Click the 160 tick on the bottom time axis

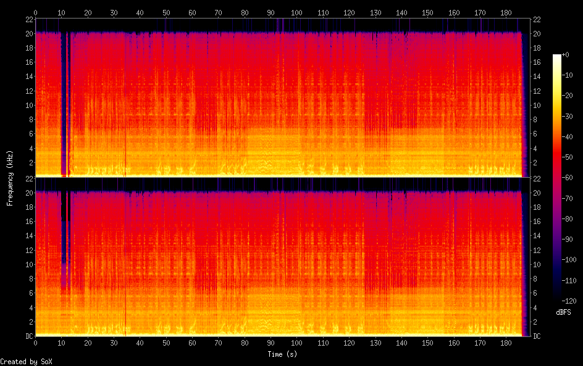[455, 343]
